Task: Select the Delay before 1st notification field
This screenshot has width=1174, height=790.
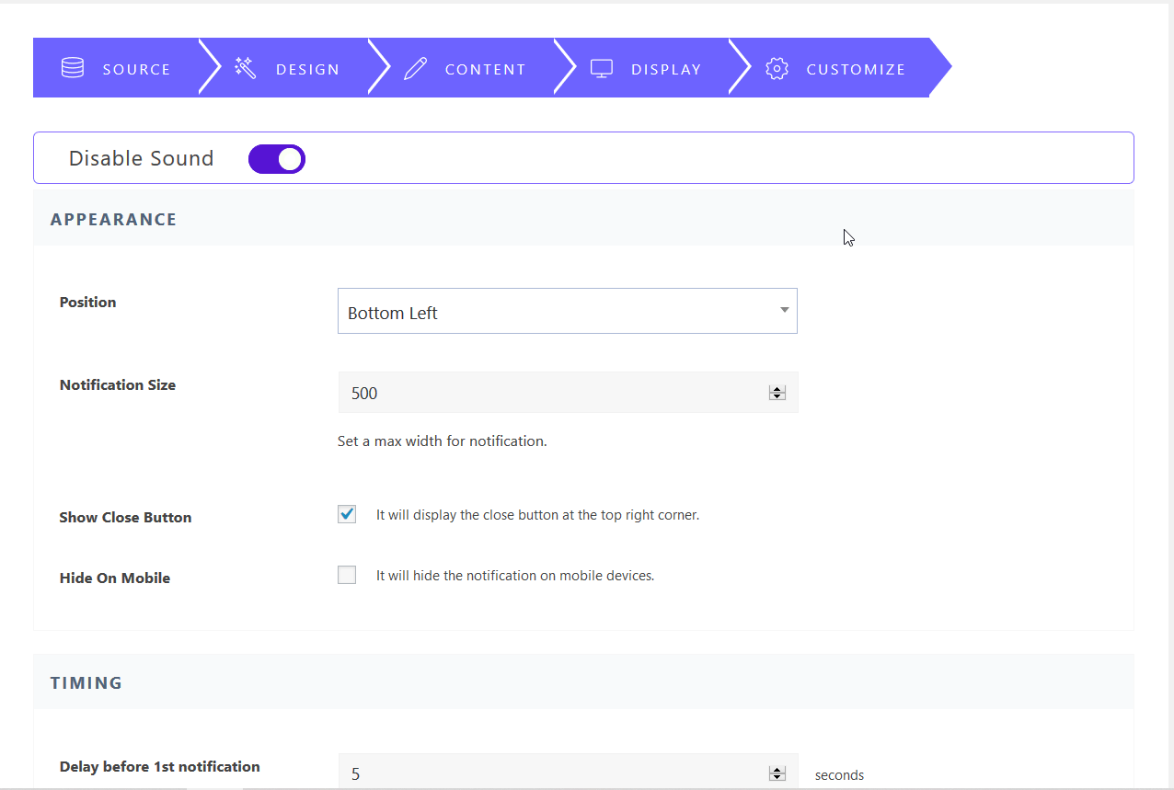Action: 552,773
